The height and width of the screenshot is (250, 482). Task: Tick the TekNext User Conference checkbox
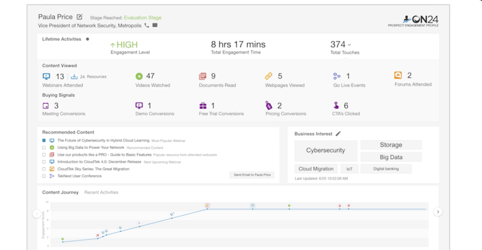[44, 176]
